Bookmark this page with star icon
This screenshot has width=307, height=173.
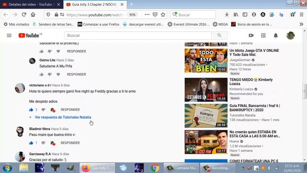click(163, 14)
